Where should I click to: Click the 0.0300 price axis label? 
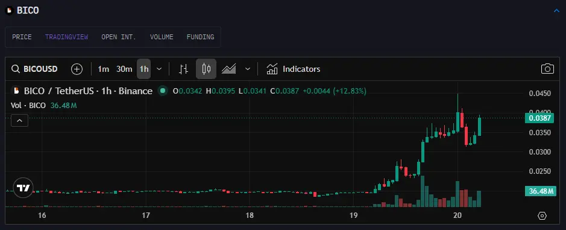[x=540, y=152]
